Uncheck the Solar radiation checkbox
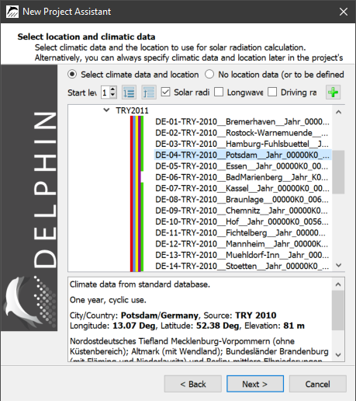The height and width of the screenshot is (401, 356). tap(165, 92)
